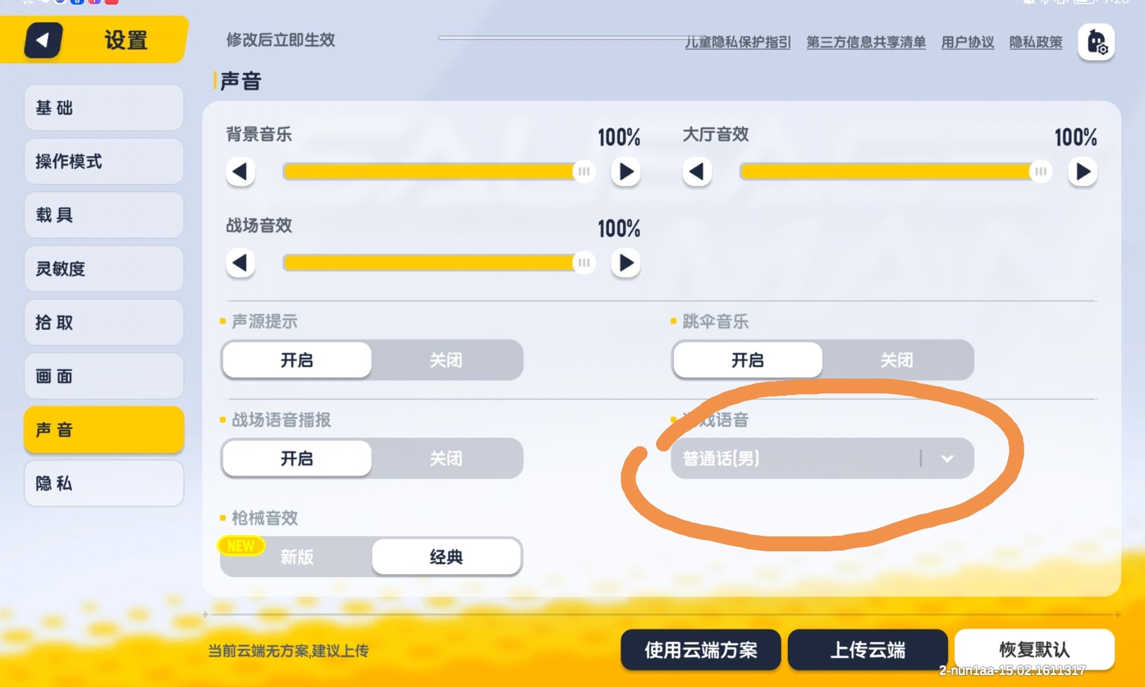Click the 上传云端 button
Image resolution: width=1145 pixels, height=687 pixels.
tap(867, 650)
